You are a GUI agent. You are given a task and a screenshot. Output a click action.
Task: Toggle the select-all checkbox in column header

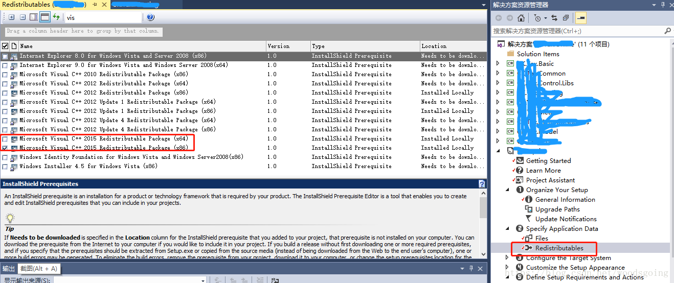[5, 46]
